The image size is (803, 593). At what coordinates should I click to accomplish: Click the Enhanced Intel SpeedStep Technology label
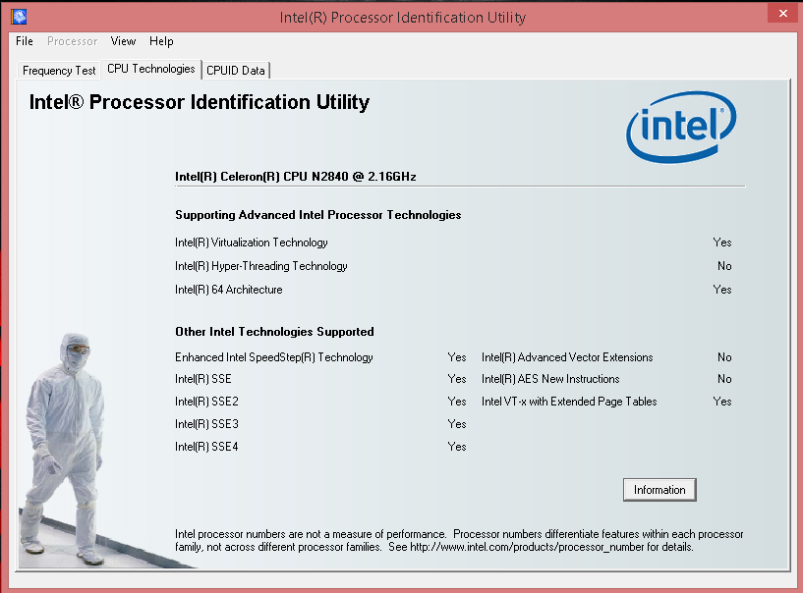(x=274, y=357)
